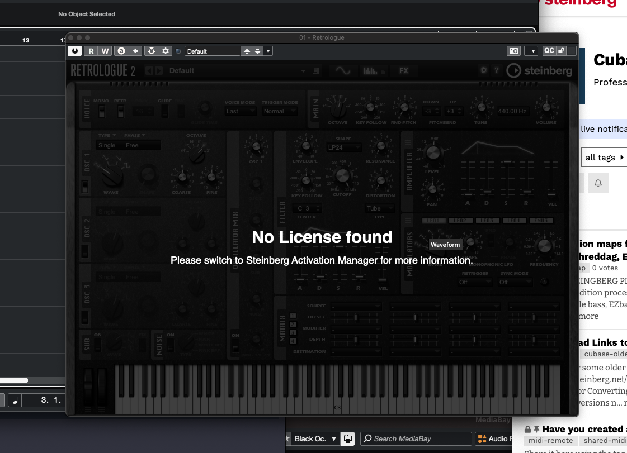
Task: Select matrix row 2 button
Action: [x=293, y=325]
